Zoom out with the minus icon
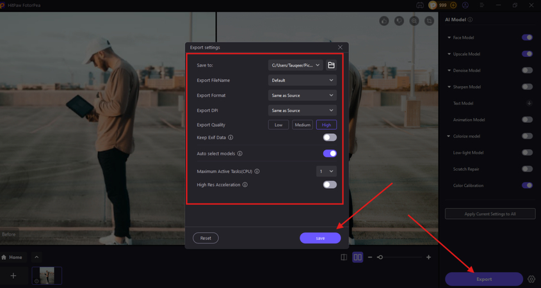 click(x=370, y=257)
